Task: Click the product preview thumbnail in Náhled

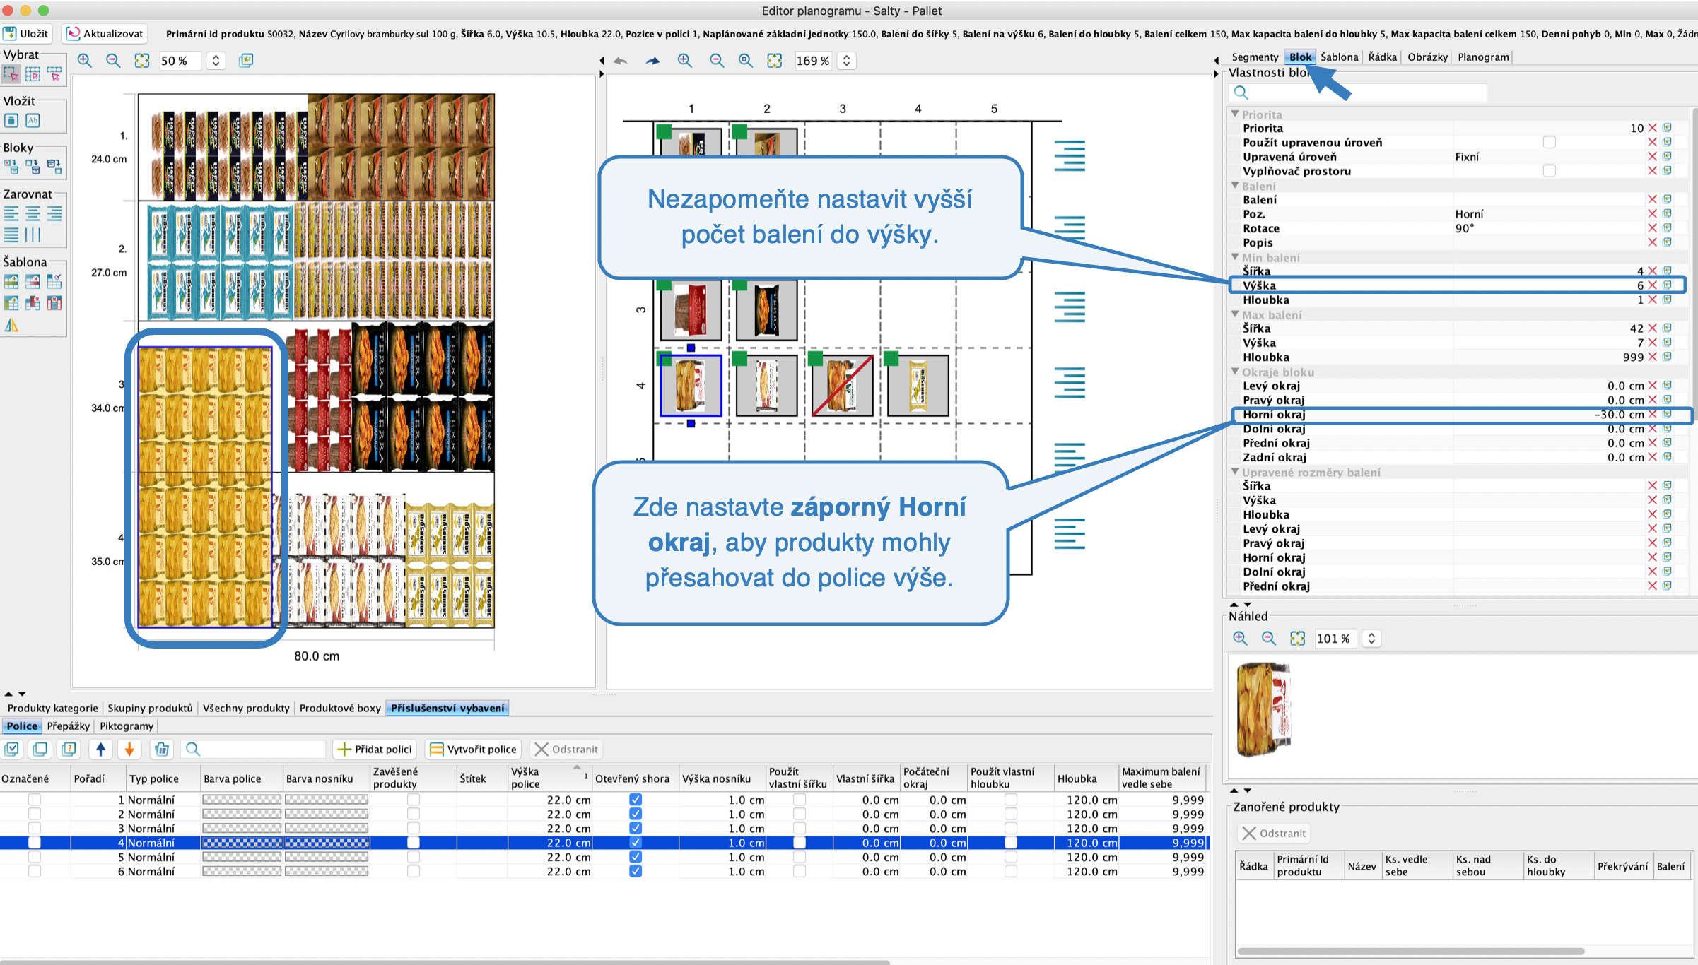Action: (x=1264, y=710)
